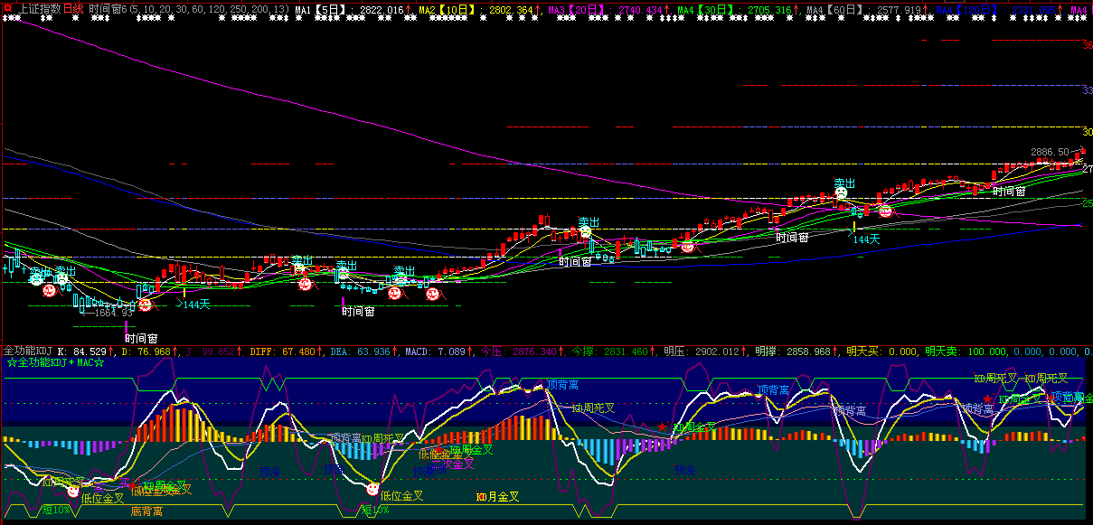Click the KD月金叉 label in the indicator panel

(x=497, y=497)
